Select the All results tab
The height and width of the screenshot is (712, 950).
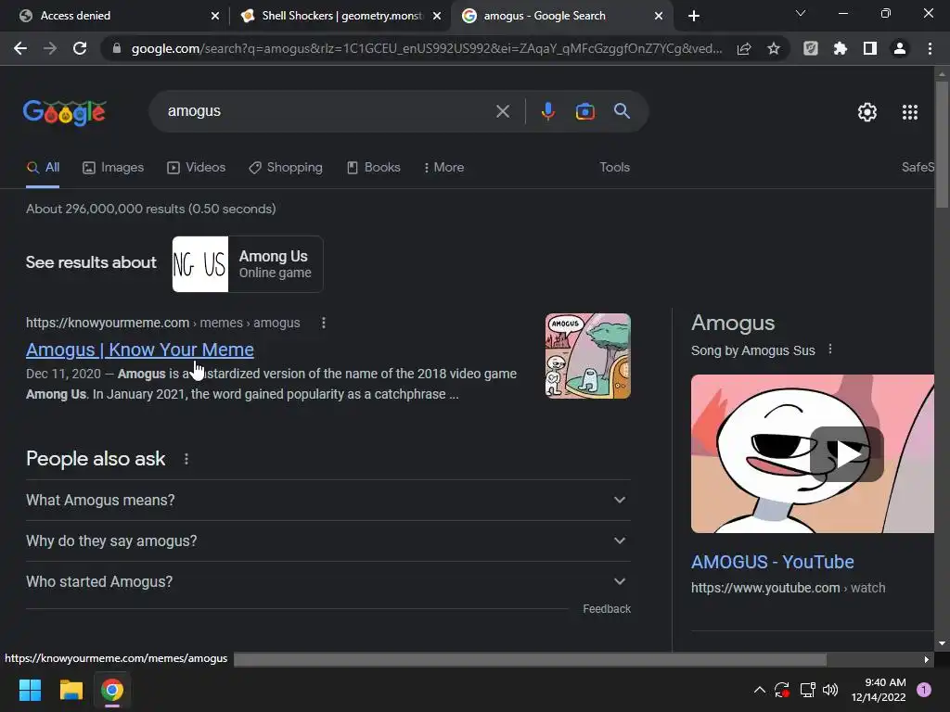[x=43, y=167]
